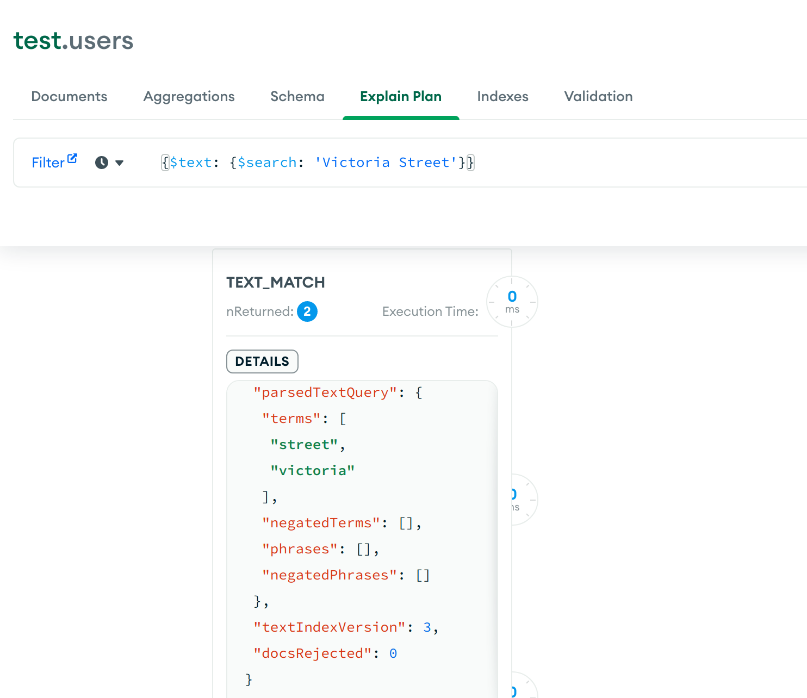Switch to the Validation tab
Viewport: 807px width, 698px height.
(x=598, y=96)
